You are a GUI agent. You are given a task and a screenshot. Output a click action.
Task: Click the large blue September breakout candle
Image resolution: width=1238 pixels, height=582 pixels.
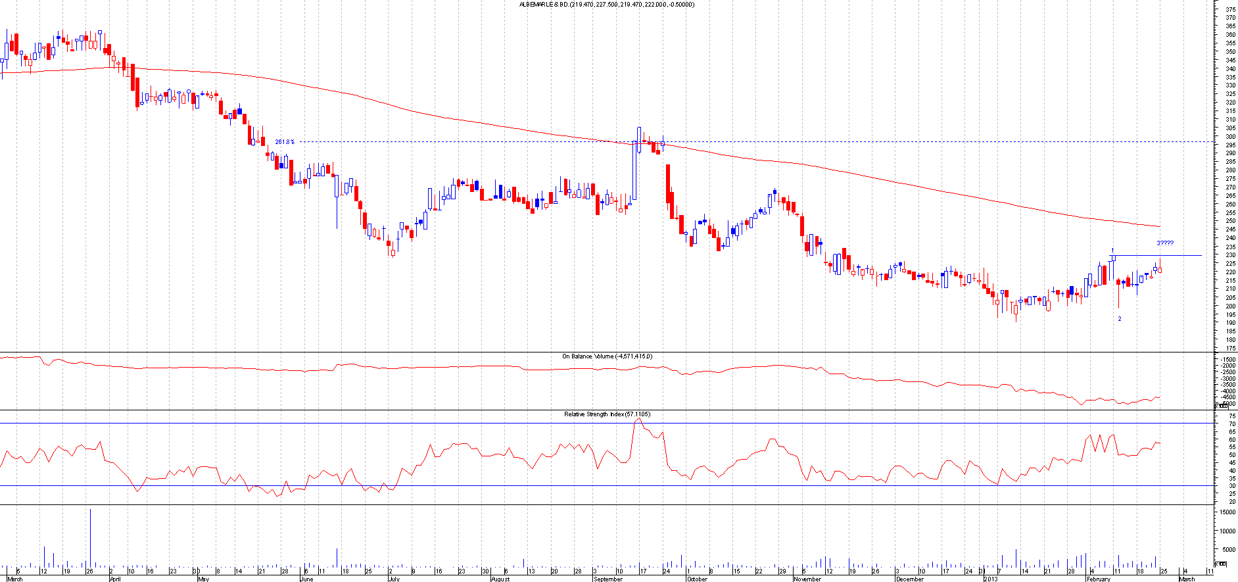(x=634, y=170)
